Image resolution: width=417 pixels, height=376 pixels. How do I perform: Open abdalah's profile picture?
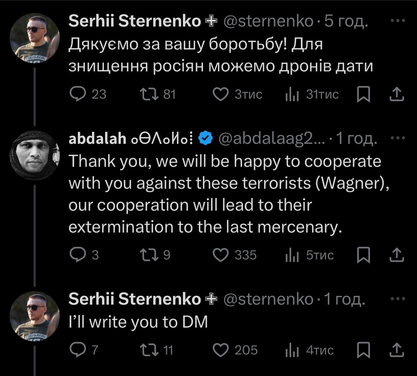(x=34, y=155)
